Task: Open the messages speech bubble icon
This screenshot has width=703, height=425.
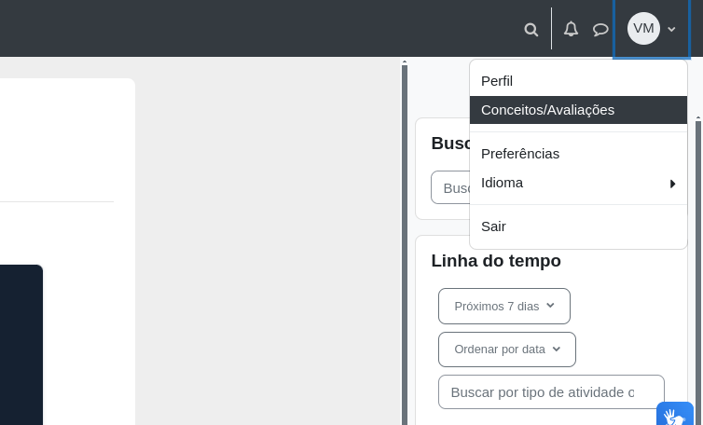Action: [x=600, y=29]
